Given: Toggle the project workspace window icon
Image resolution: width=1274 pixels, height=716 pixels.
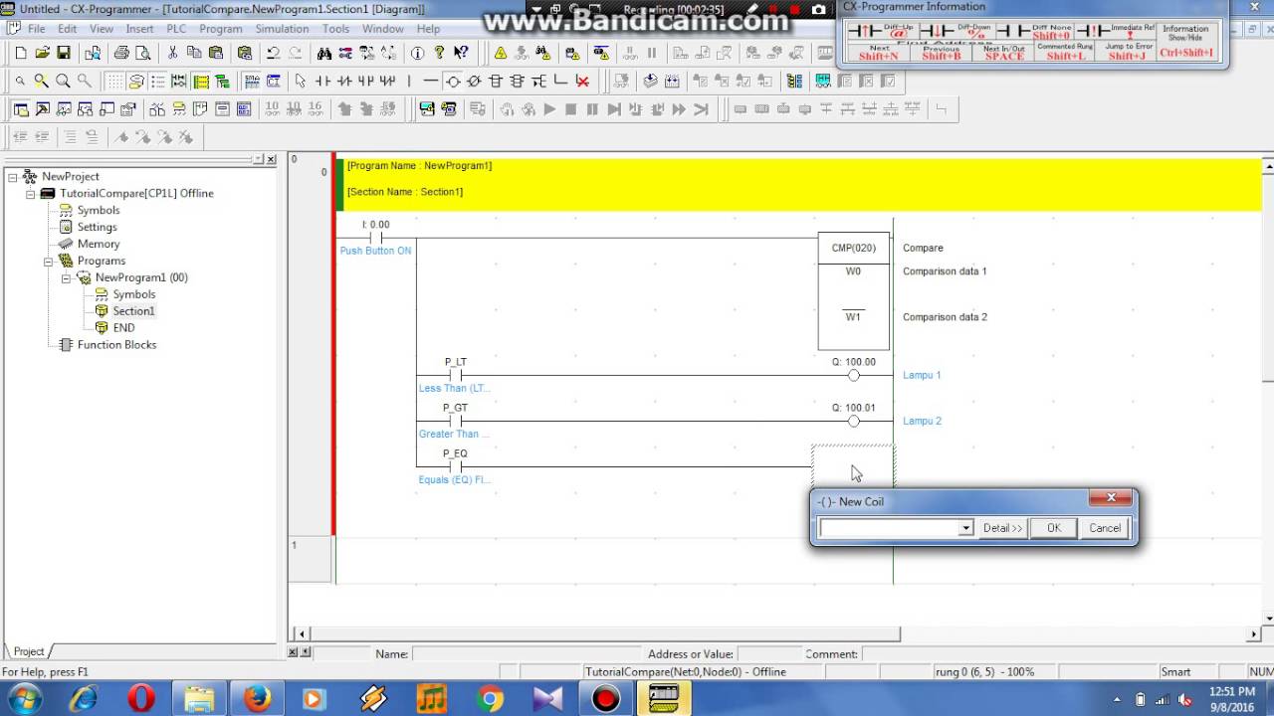Looking at the screenshot, I should point(21,109).
